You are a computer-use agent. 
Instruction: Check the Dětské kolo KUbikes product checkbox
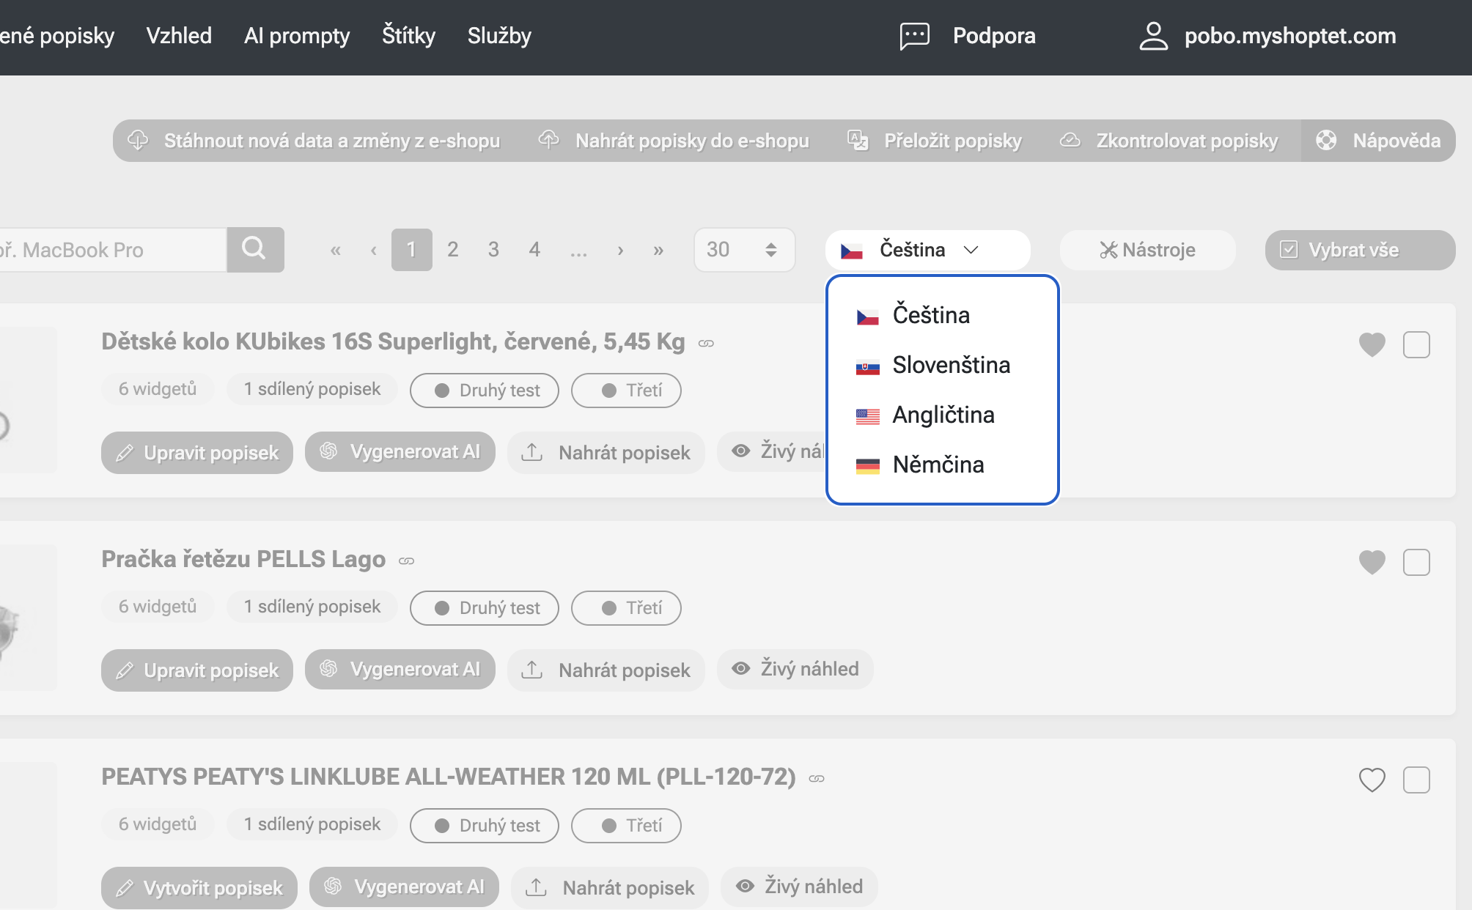click(x=1416, y=344)
